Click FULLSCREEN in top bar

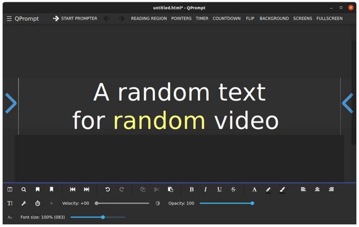(x=329, y=19)
